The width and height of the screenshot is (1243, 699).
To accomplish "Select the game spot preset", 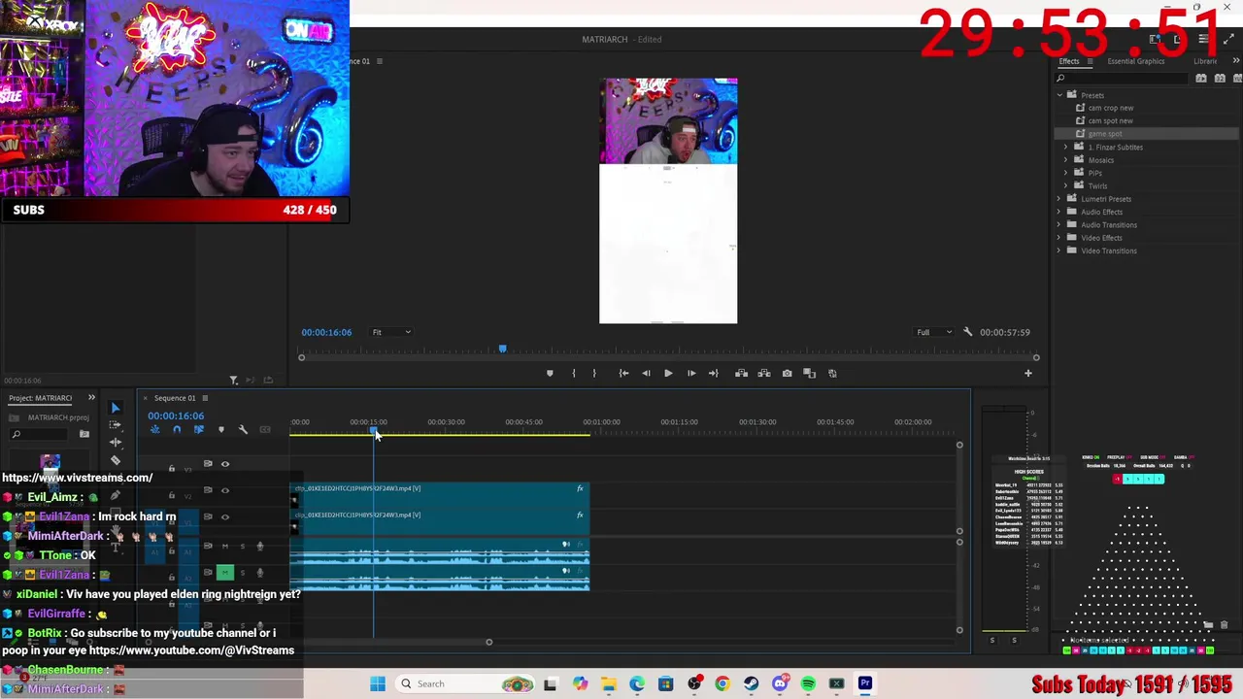I will click(1104, 134).
